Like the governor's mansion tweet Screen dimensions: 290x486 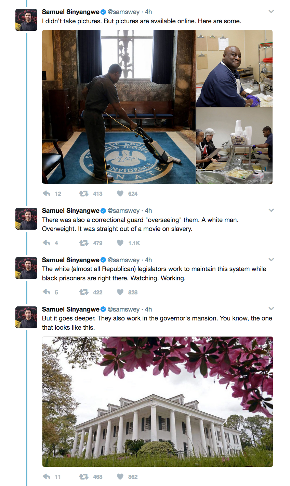coord(120,477)
